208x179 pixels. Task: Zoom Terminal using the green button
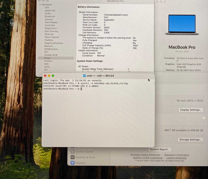pos(53,76)
